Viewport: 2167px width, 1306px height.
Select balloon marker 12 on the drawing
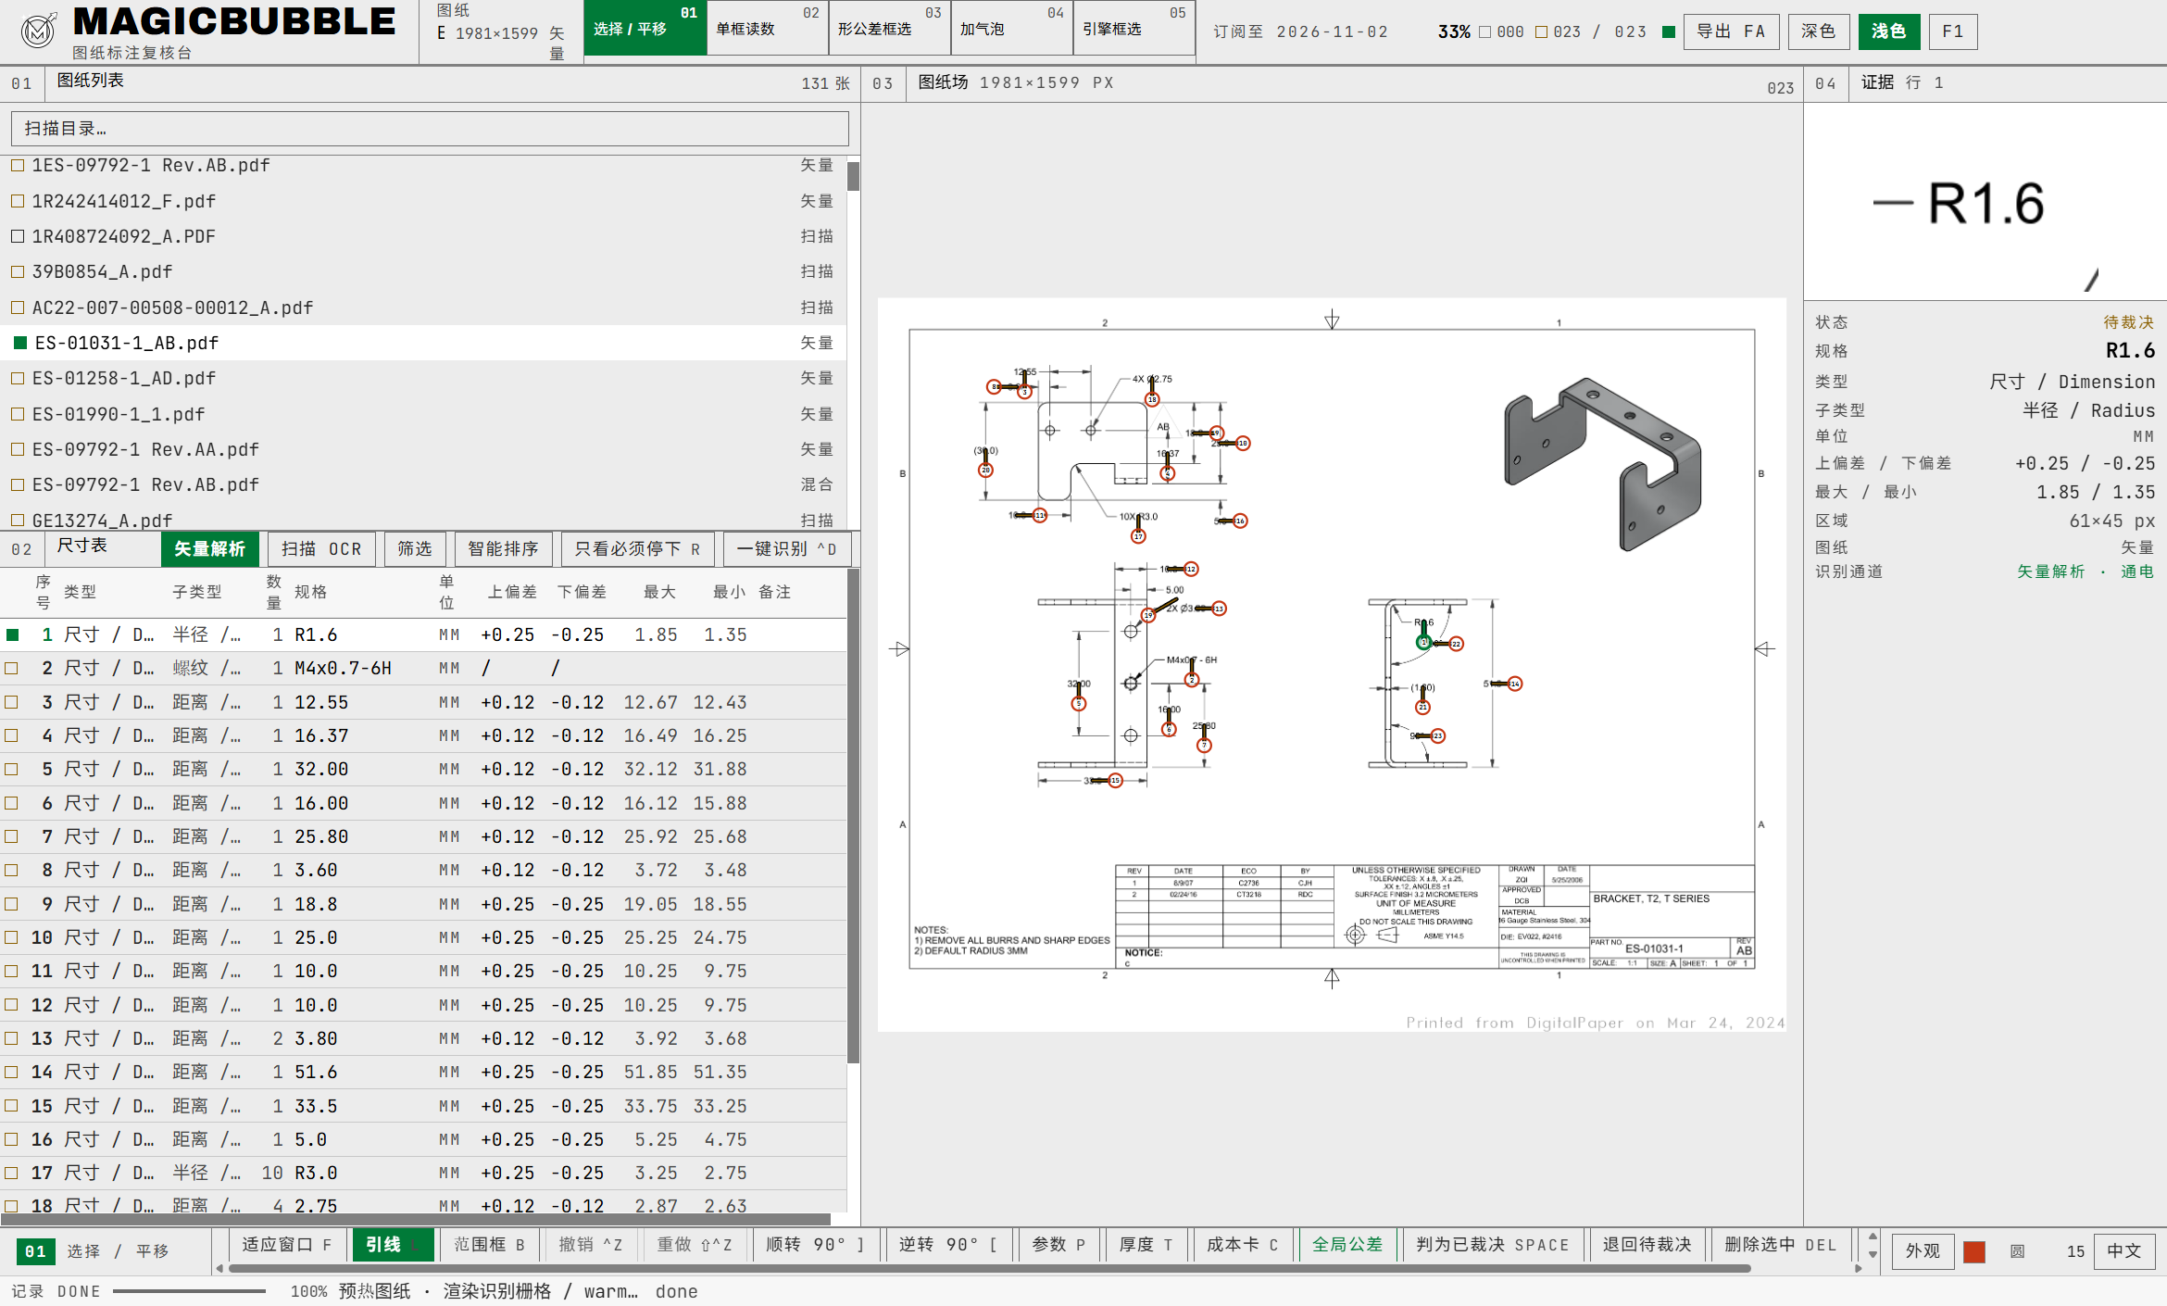(1191, 569)
